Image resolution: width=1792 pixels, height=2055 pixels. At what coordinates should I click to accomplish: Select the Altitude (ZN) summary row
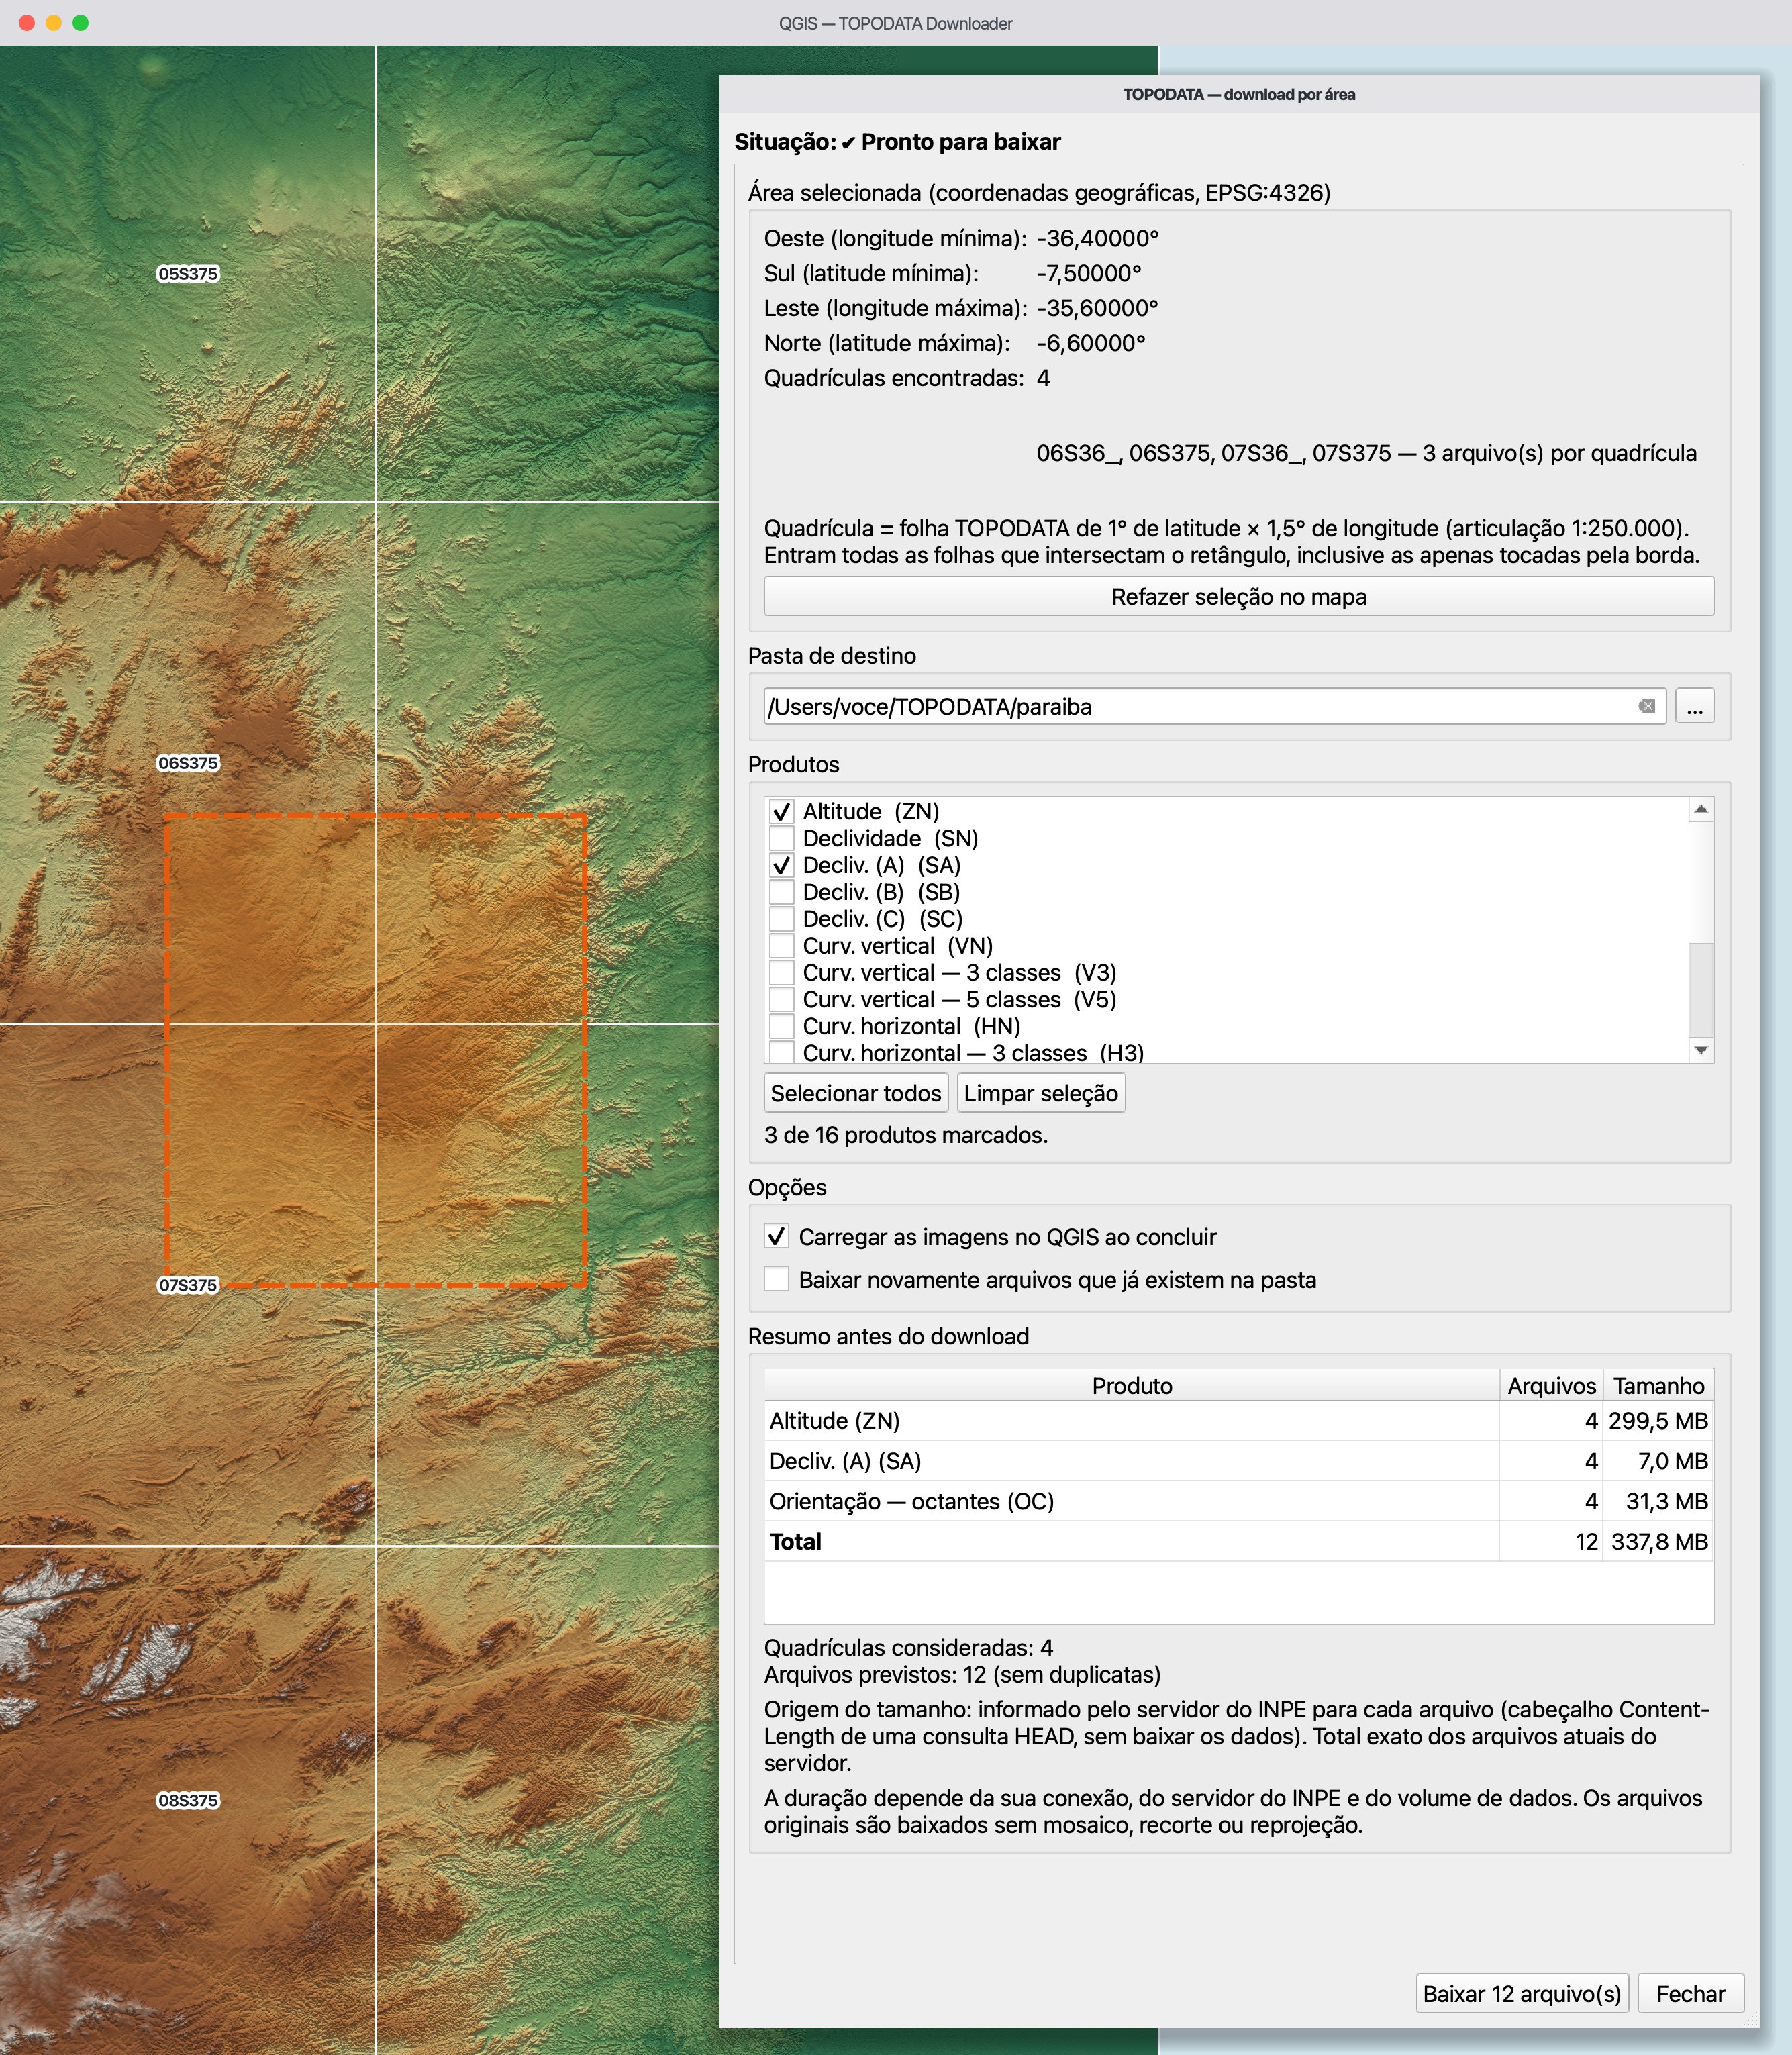(x=1238, y=1421)
